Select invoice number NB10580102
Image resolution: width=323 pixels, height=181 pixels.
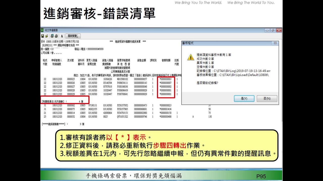tap(122, 79)
